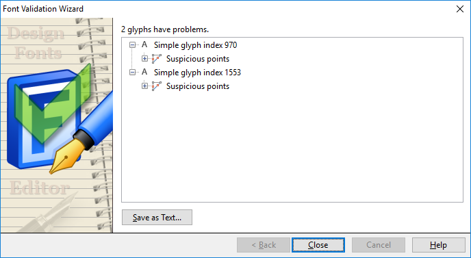471x258 pixels.
Task: Open Help for the validation wizard
Action: [439, 245]
